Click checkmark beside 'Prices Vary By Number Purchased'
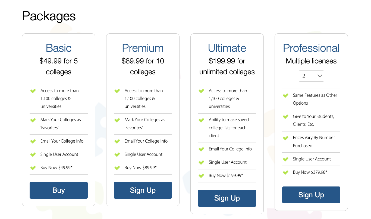The height and width of the screenshot is (219, 371). pyautogui.click(x=286, y=138)
